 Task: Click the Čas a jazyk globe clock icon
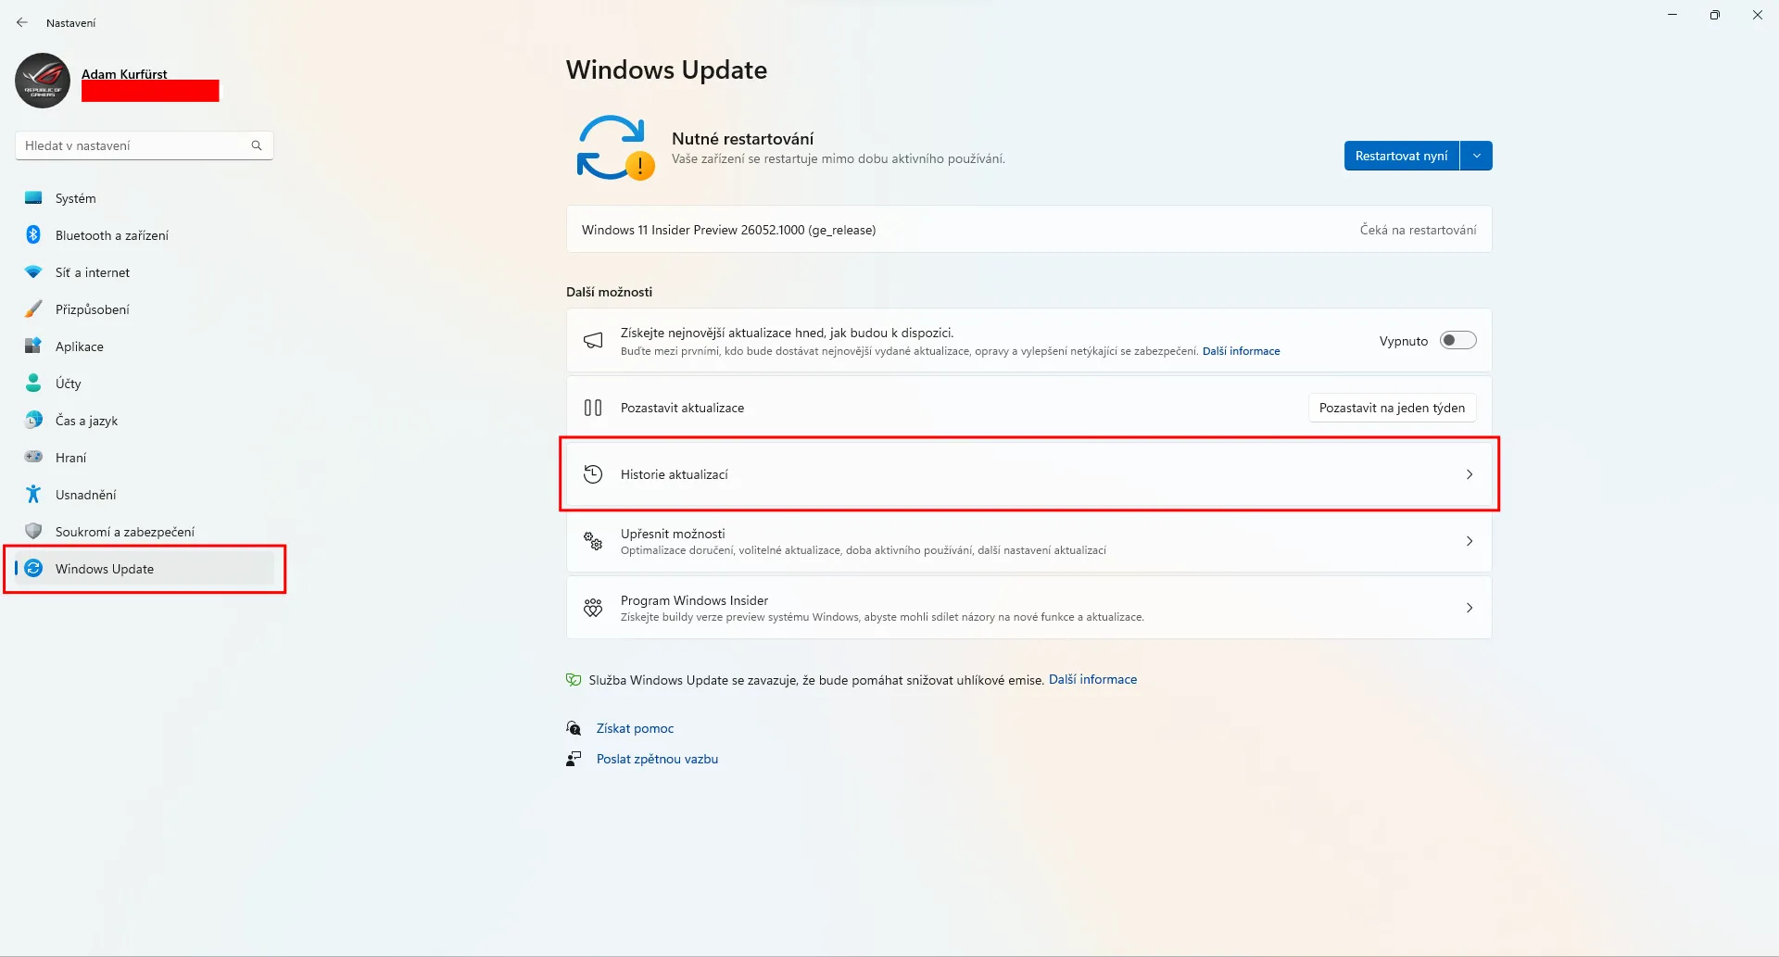(33, 420)
